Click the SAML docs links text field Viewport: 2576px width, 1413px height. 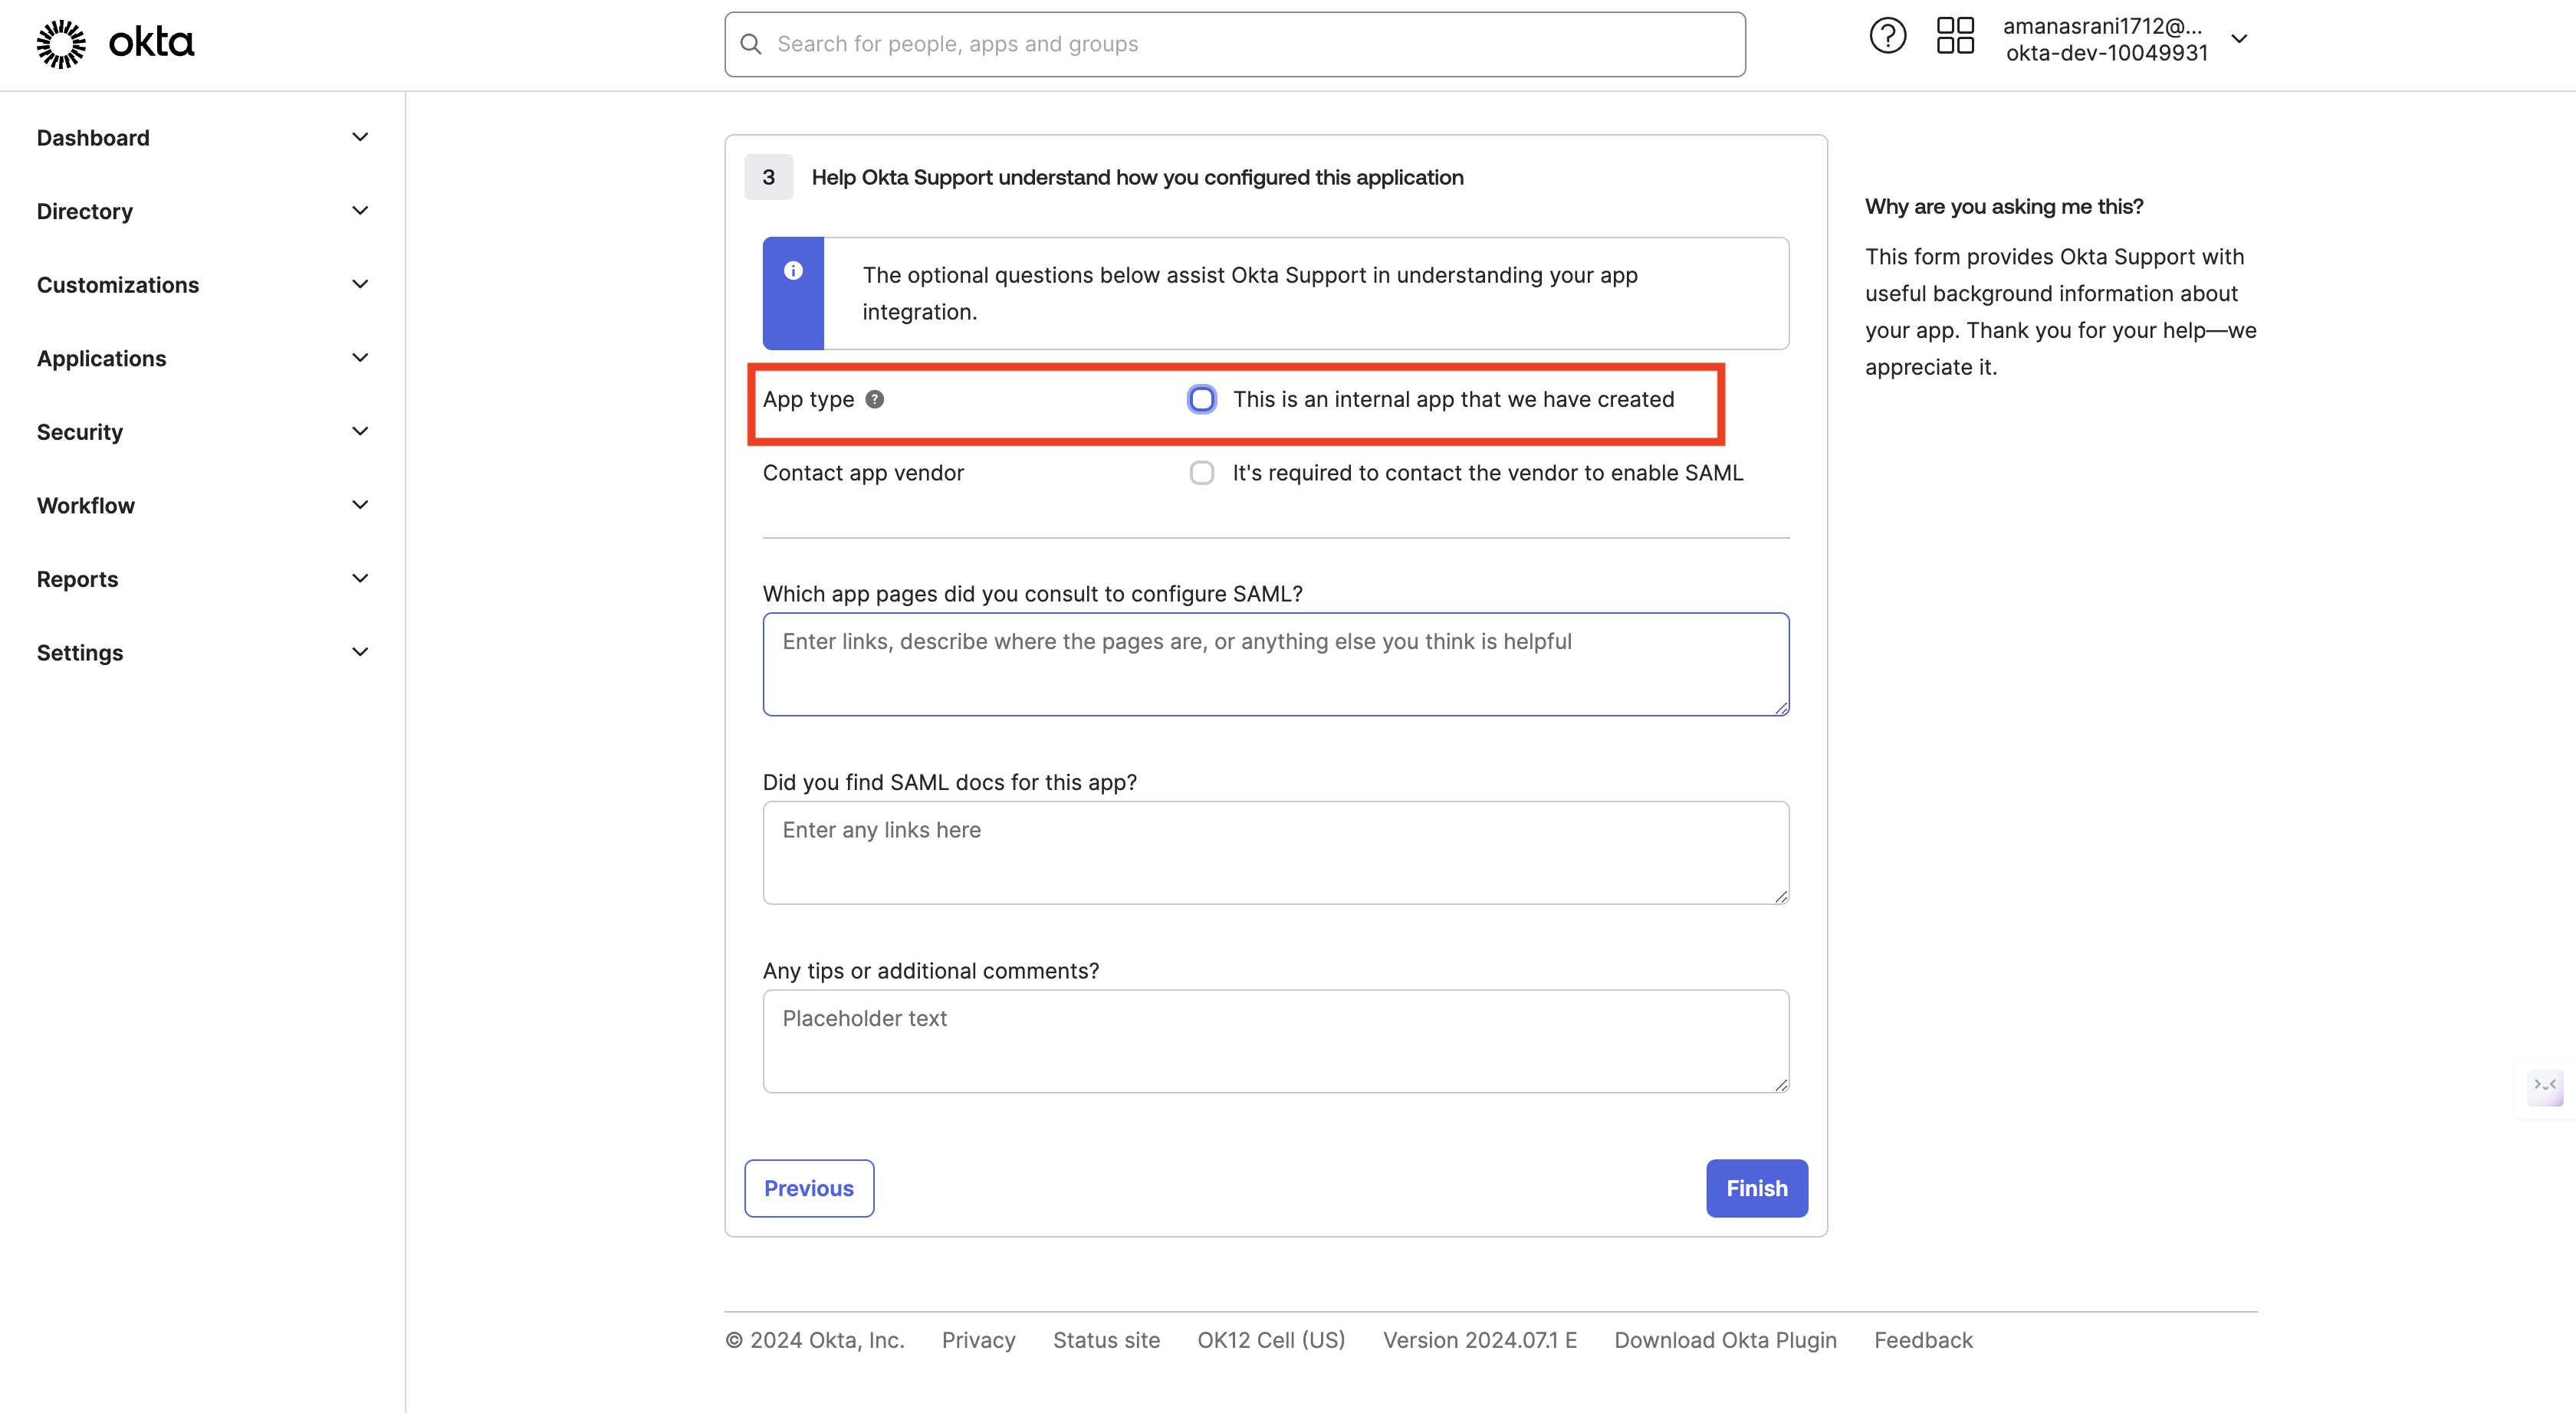coord(1275,852)
